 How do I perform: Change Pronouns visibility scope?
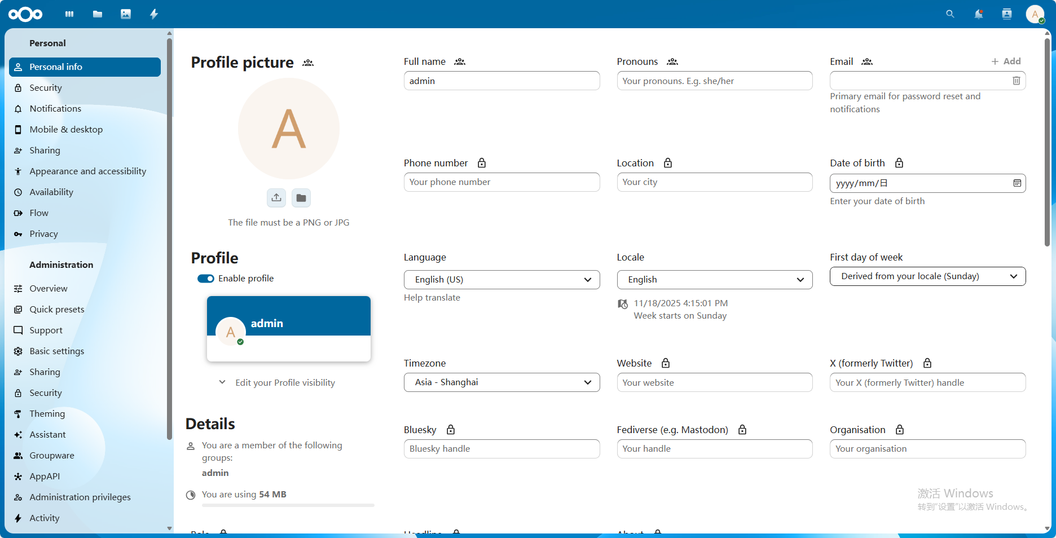tap(672, 61)
